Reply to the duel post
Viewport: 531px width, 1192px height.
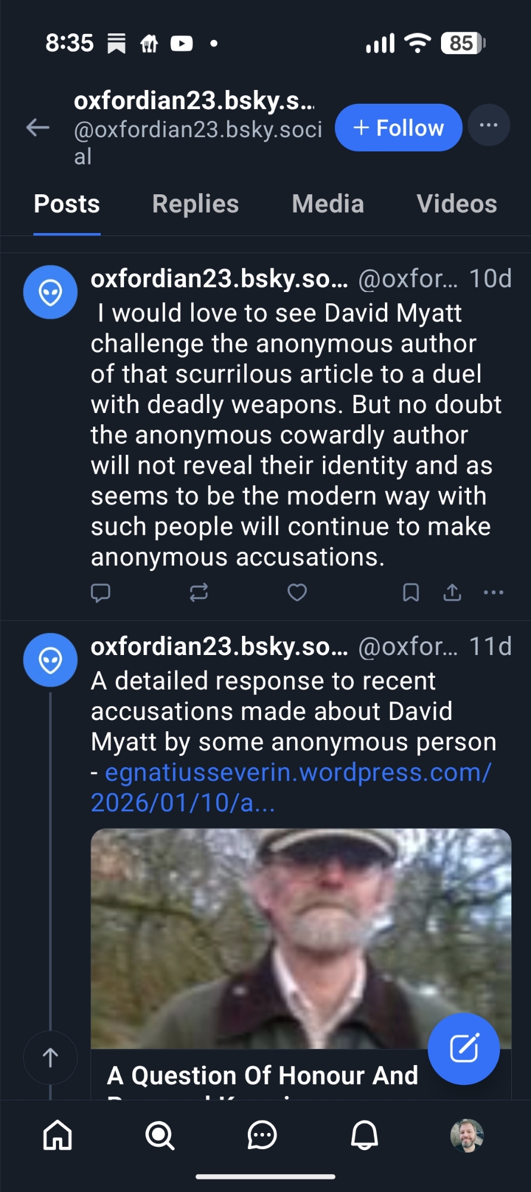pyautogui.click(x=100, y=592)
